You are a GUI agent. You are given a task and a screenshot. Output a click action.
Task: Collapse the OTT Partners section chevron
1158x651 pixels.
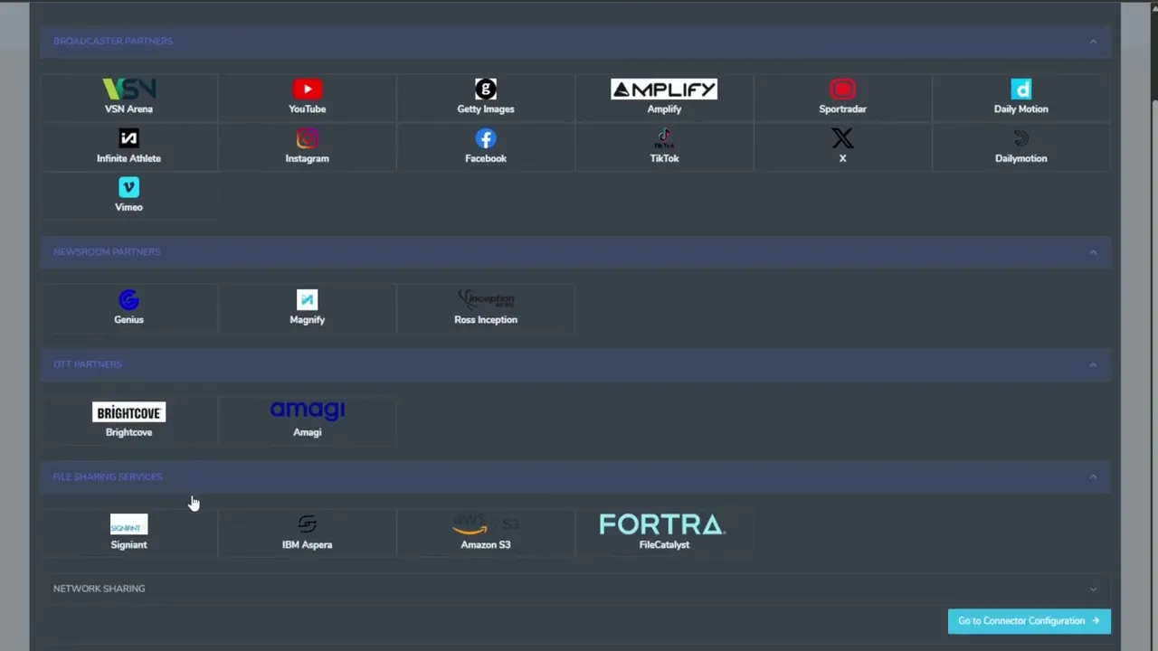tap(1093, 365)
